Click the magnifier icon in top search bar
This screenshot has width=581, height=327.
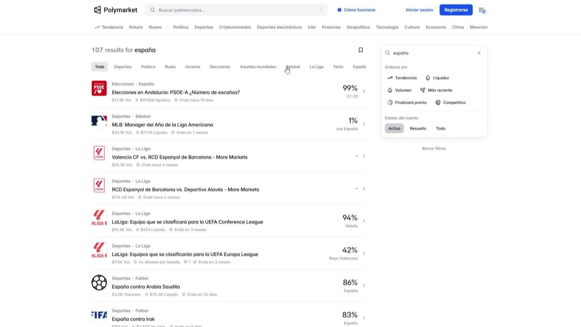[153, 10]
